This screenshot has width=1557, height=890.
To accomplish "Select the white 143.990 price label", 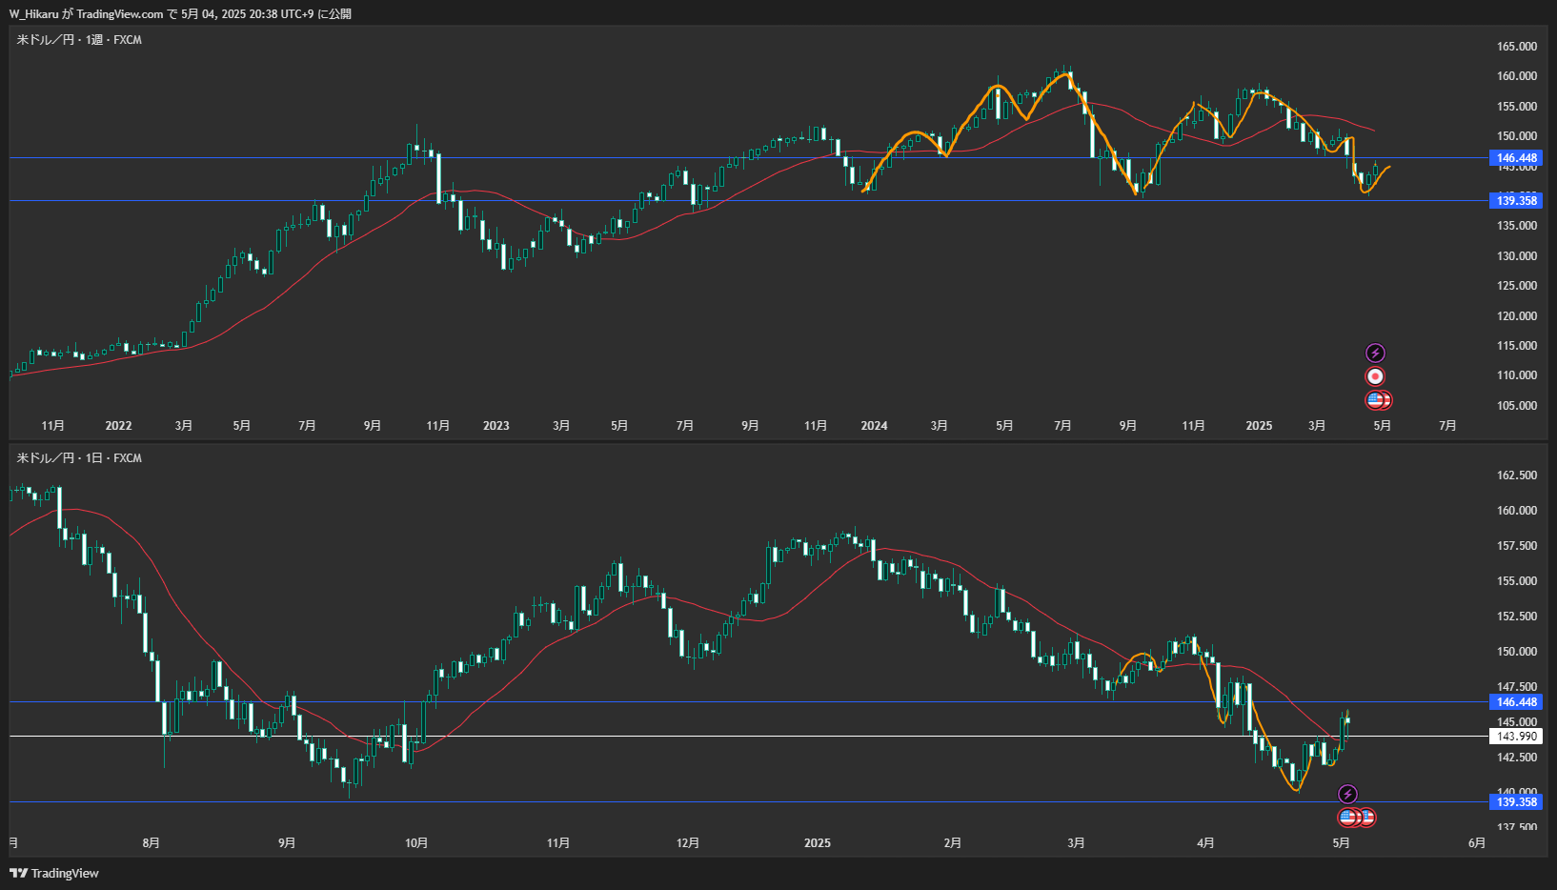I will click(1516, 737).
